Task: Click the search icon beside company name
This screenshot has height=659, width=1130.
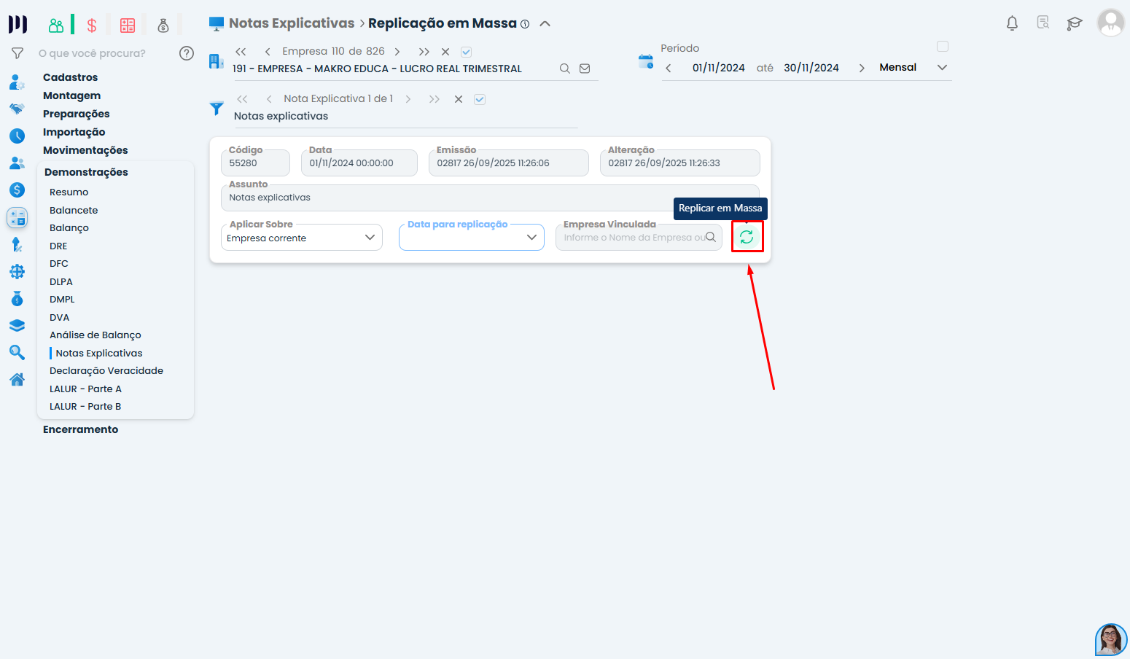Action: [x=565, y=69]
